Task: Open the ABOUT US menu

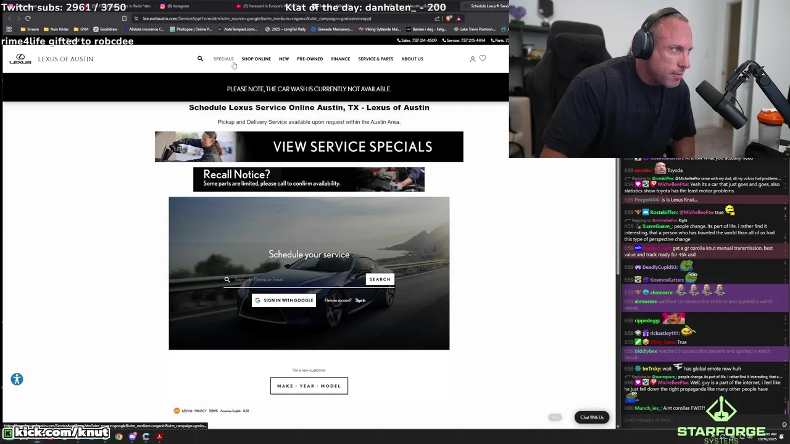Action: click(x=412, y=59)
